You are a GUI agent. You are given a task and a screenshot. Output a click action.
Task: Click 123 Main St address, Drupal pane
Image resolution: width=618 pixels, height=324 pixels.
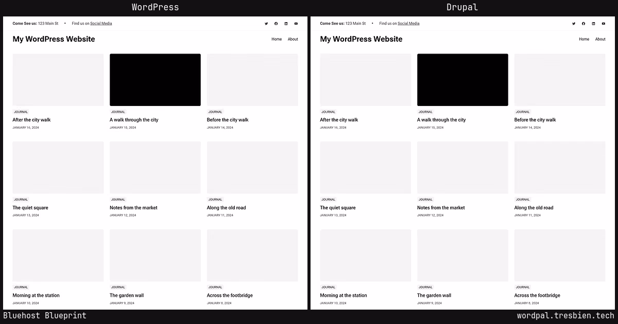coord(356,24)
